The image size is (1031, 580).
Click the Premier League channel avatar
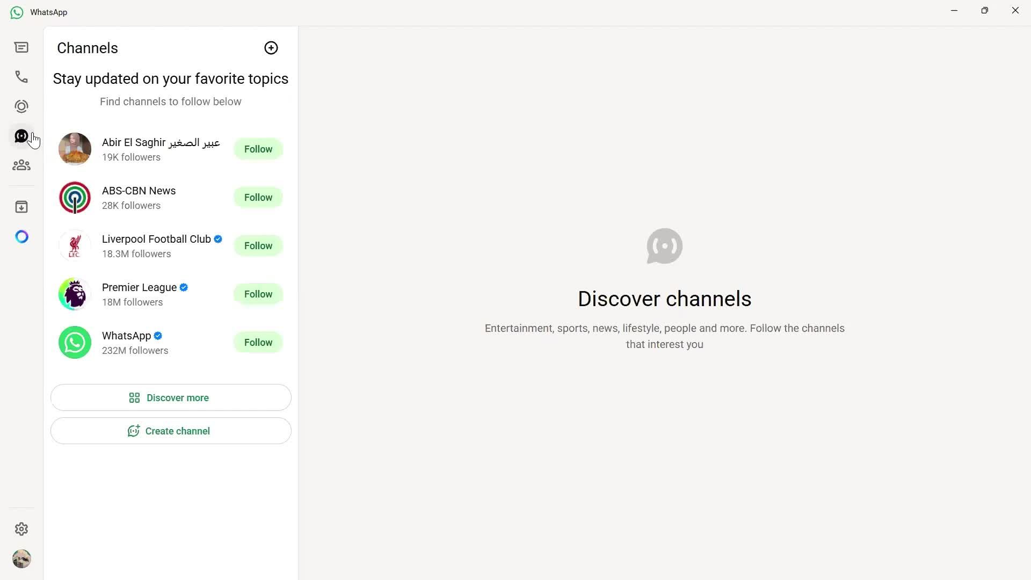click(75, 294)
